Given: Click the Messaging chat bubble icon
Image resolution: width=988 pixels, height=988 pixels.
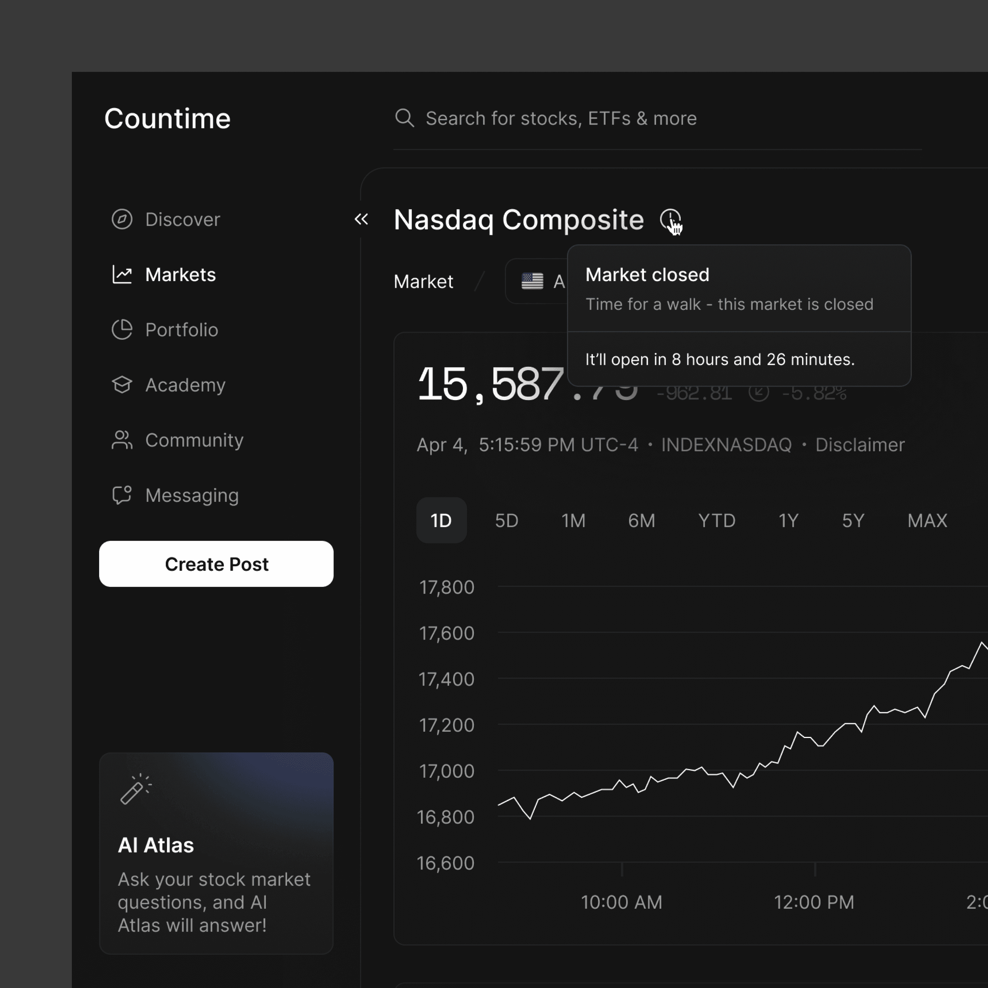Looking at the screenshot, I should pyautogui.click(x=122, y=495).
